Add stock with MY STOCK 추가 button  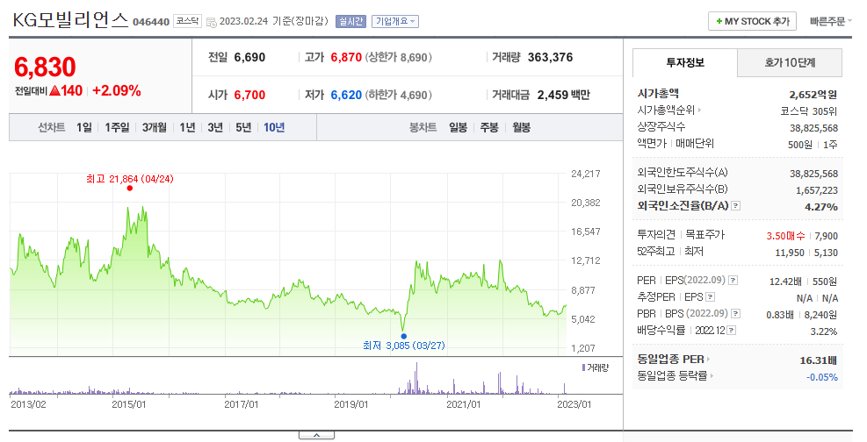point(752,22)
